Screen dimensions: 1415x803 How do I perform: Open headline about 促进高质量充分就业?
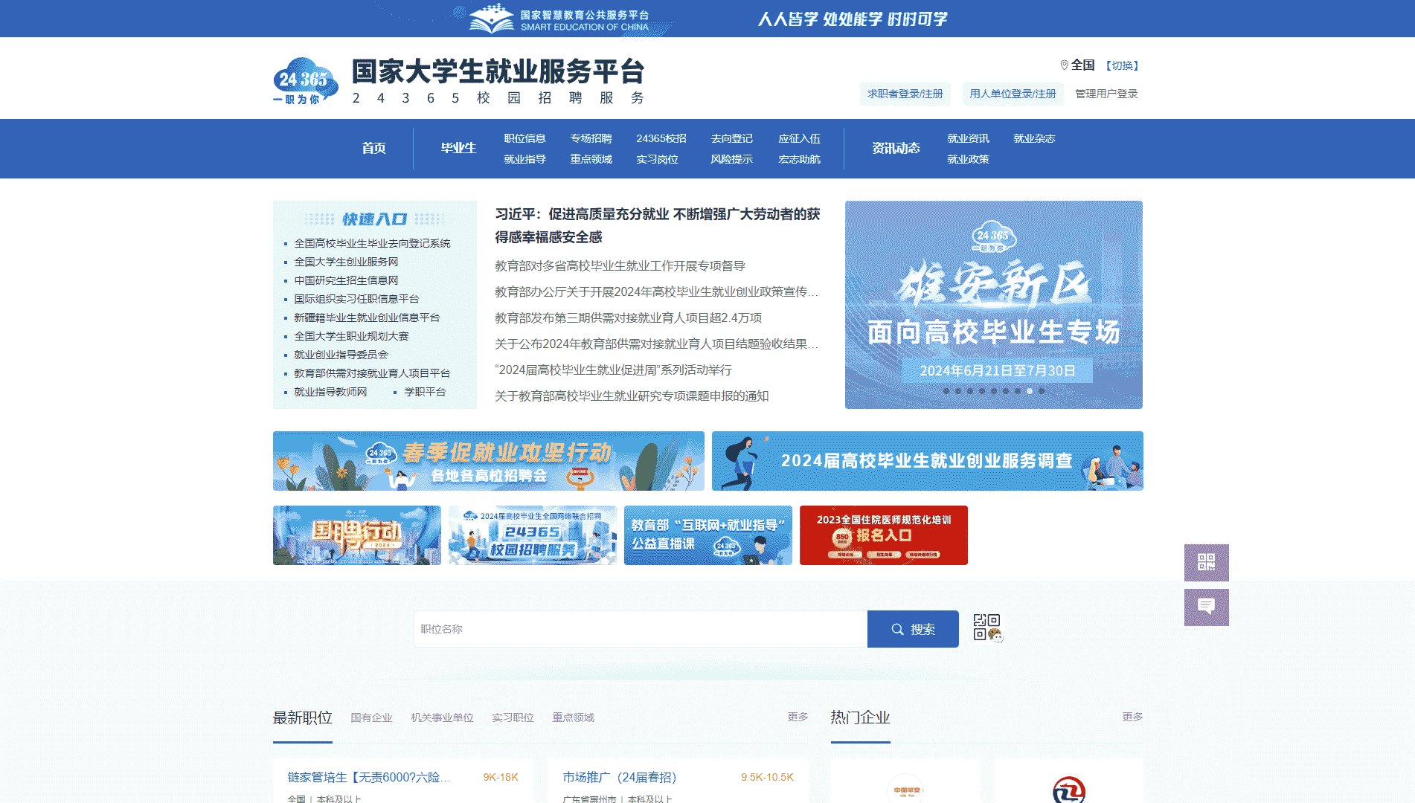pyautogui.click(x=658, y=225)
